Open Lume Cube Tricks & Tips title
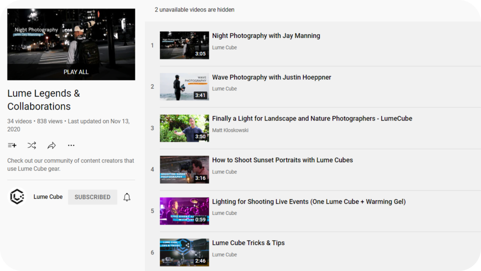 click(x=249, y=243)
